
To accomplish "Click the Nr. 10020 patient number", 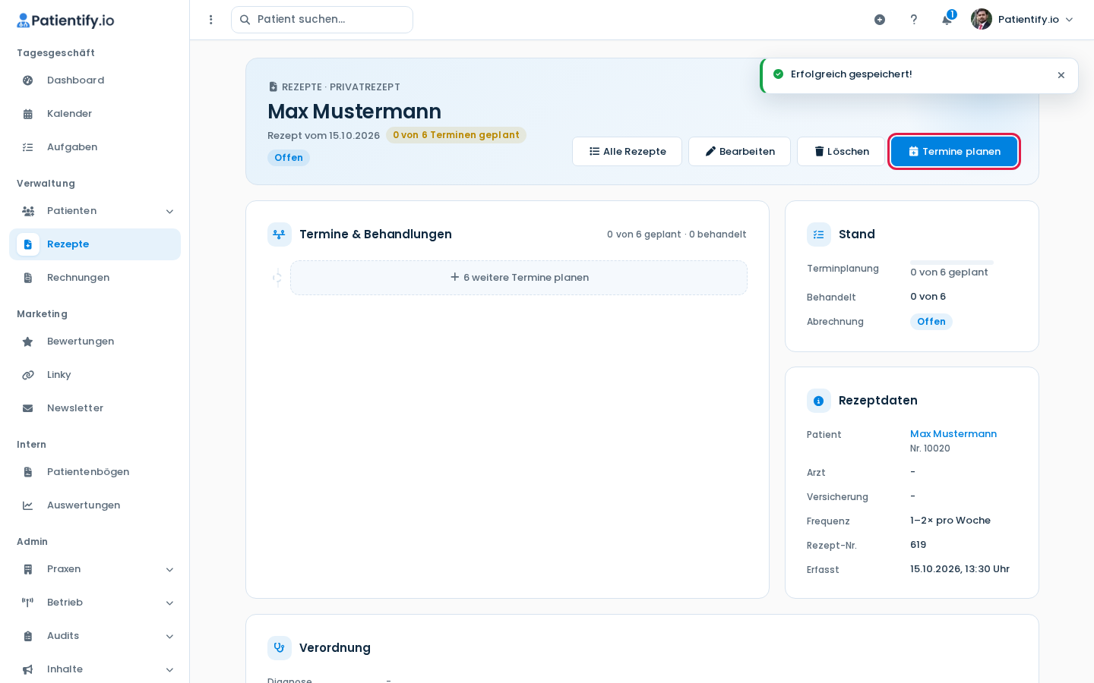I will (x=930, y=449).
